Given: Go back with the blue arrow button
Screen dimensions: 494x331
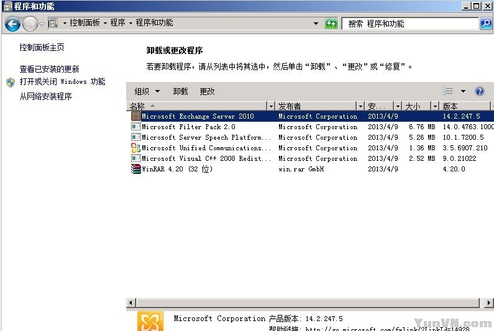Looking at the screenshot, I should point(12,24).
